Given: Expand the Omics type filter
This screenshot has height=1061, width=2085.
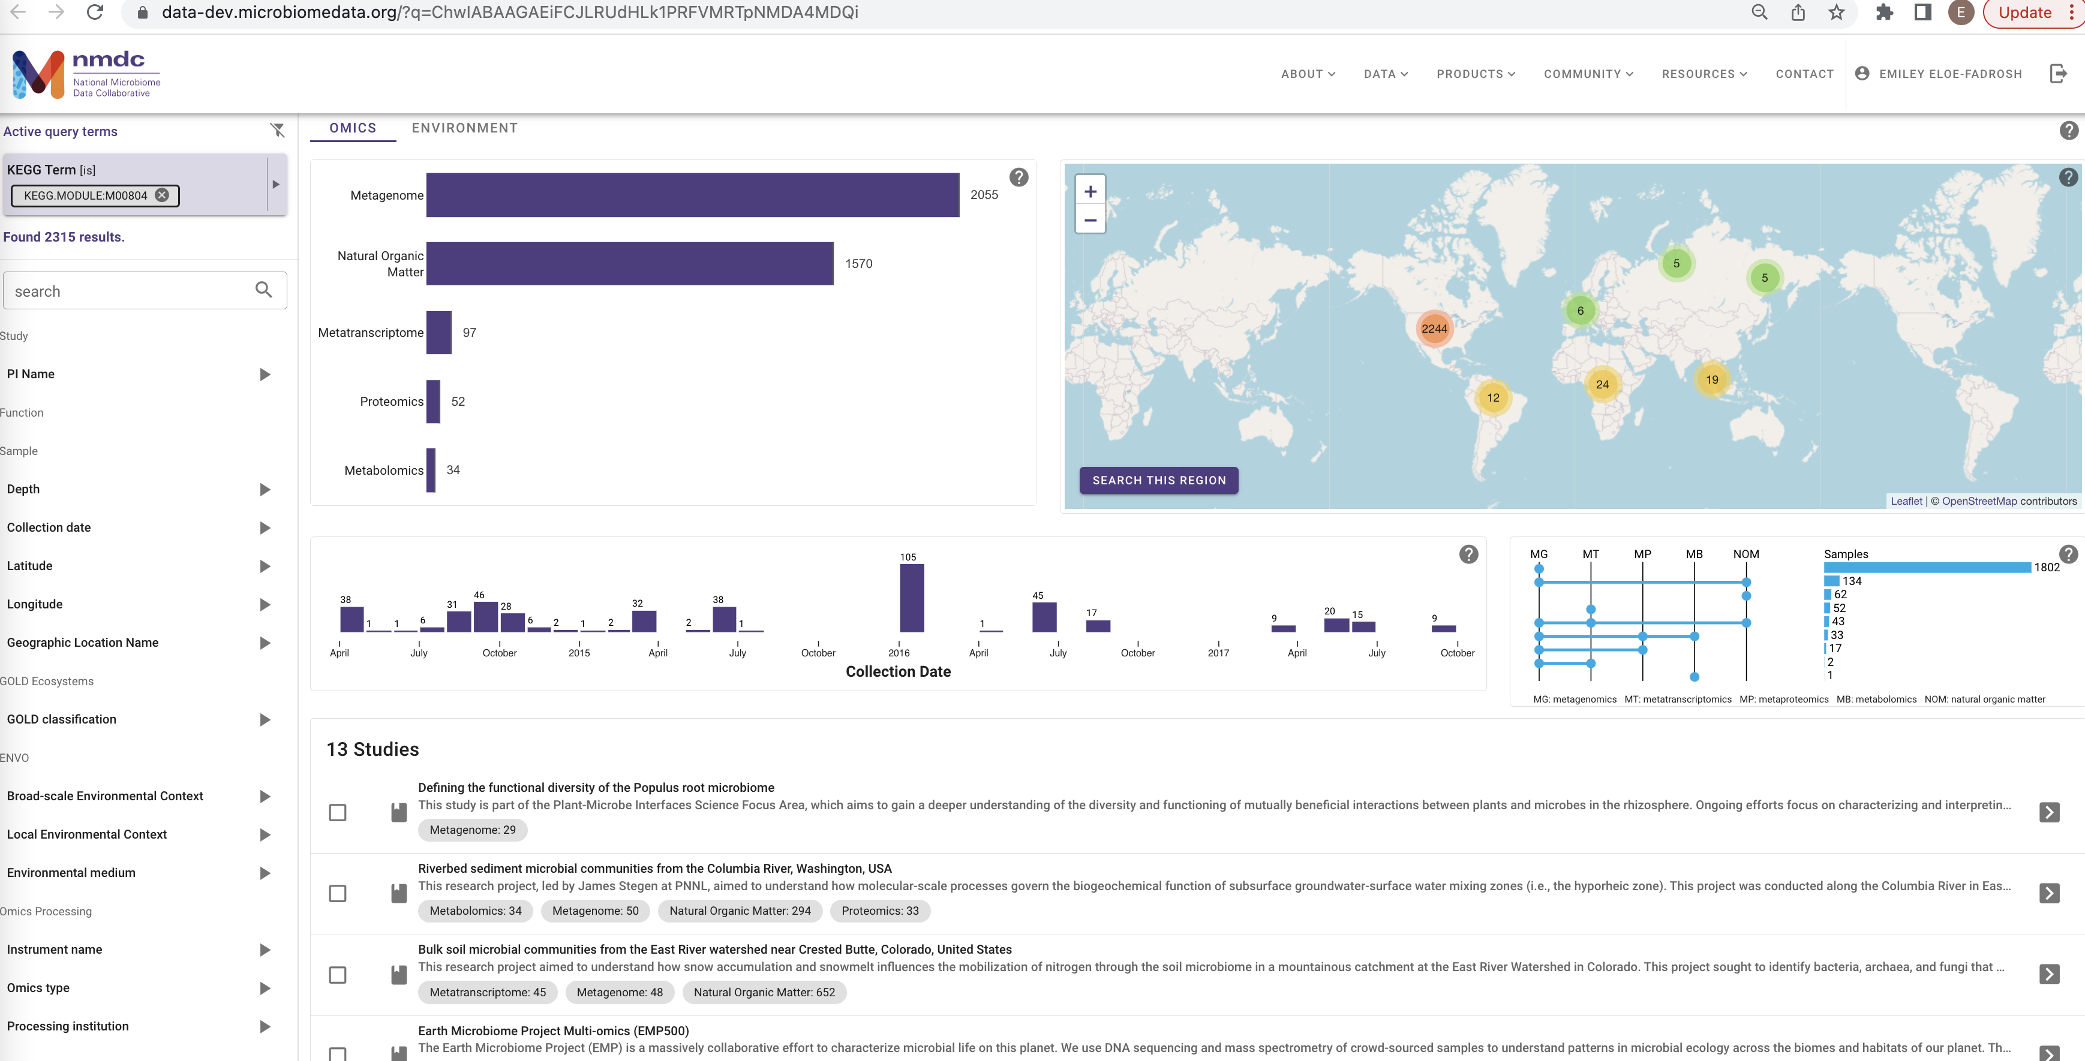Looking at the screenshot, I should pyautogui.click(x=263, y=987).
